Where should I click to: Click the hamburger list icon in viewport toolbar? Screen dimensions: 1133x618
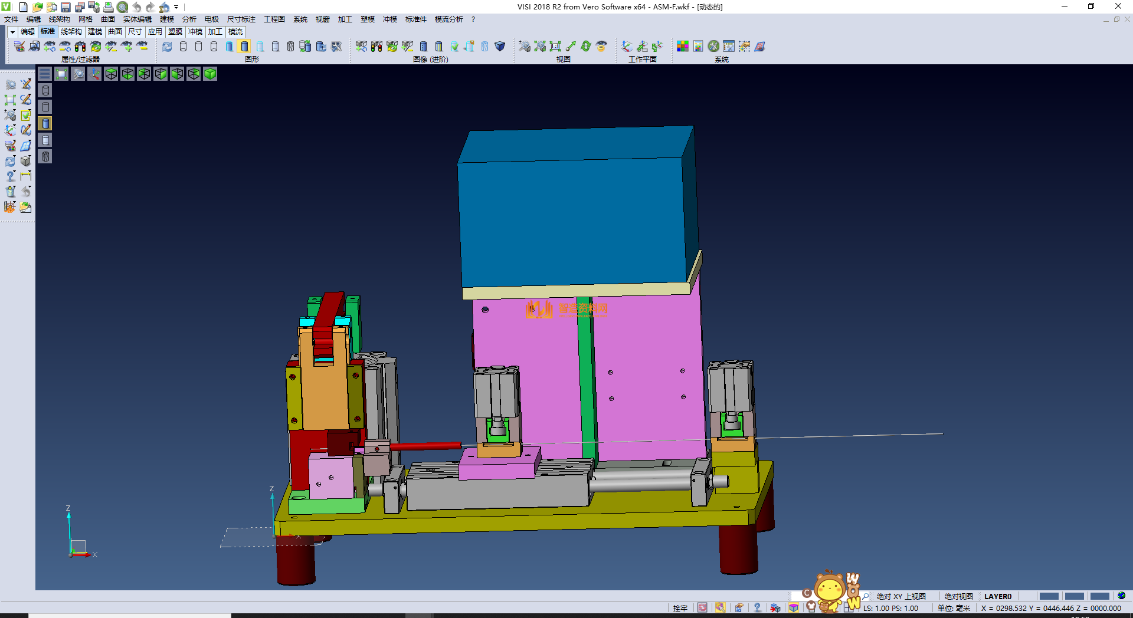pyautogui.click(x=45, y=74)
